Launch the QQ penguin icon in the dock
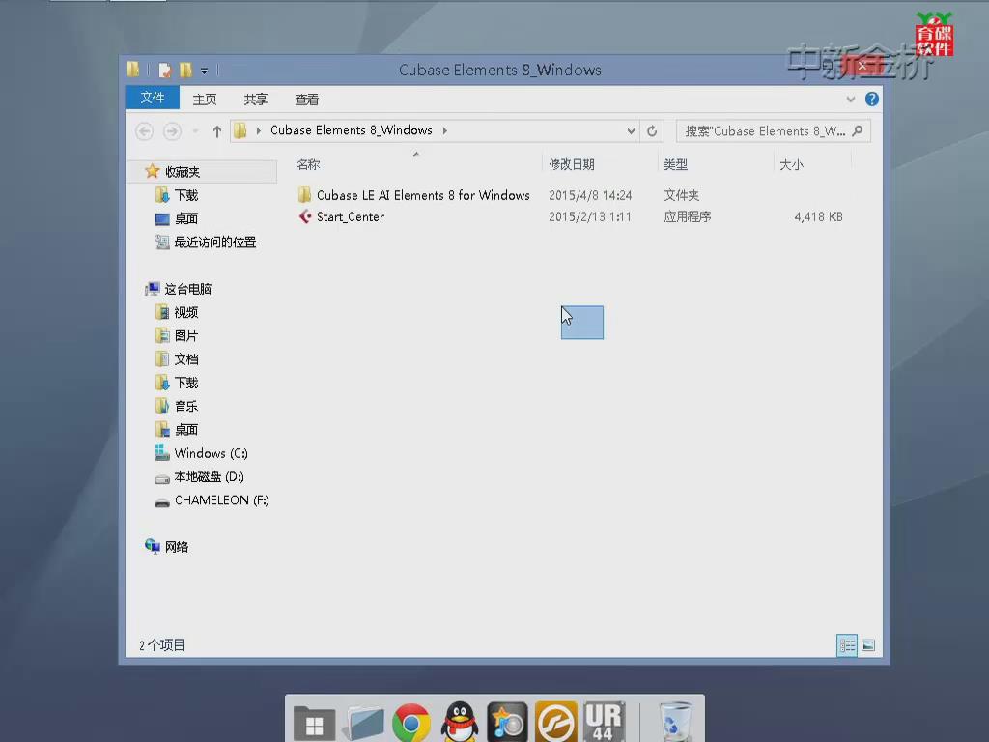989x742 pixels. 460,723
